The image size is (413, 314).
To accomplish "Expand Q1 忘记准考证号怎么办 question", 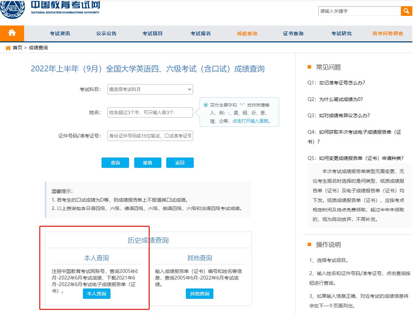I will [336, 83].
